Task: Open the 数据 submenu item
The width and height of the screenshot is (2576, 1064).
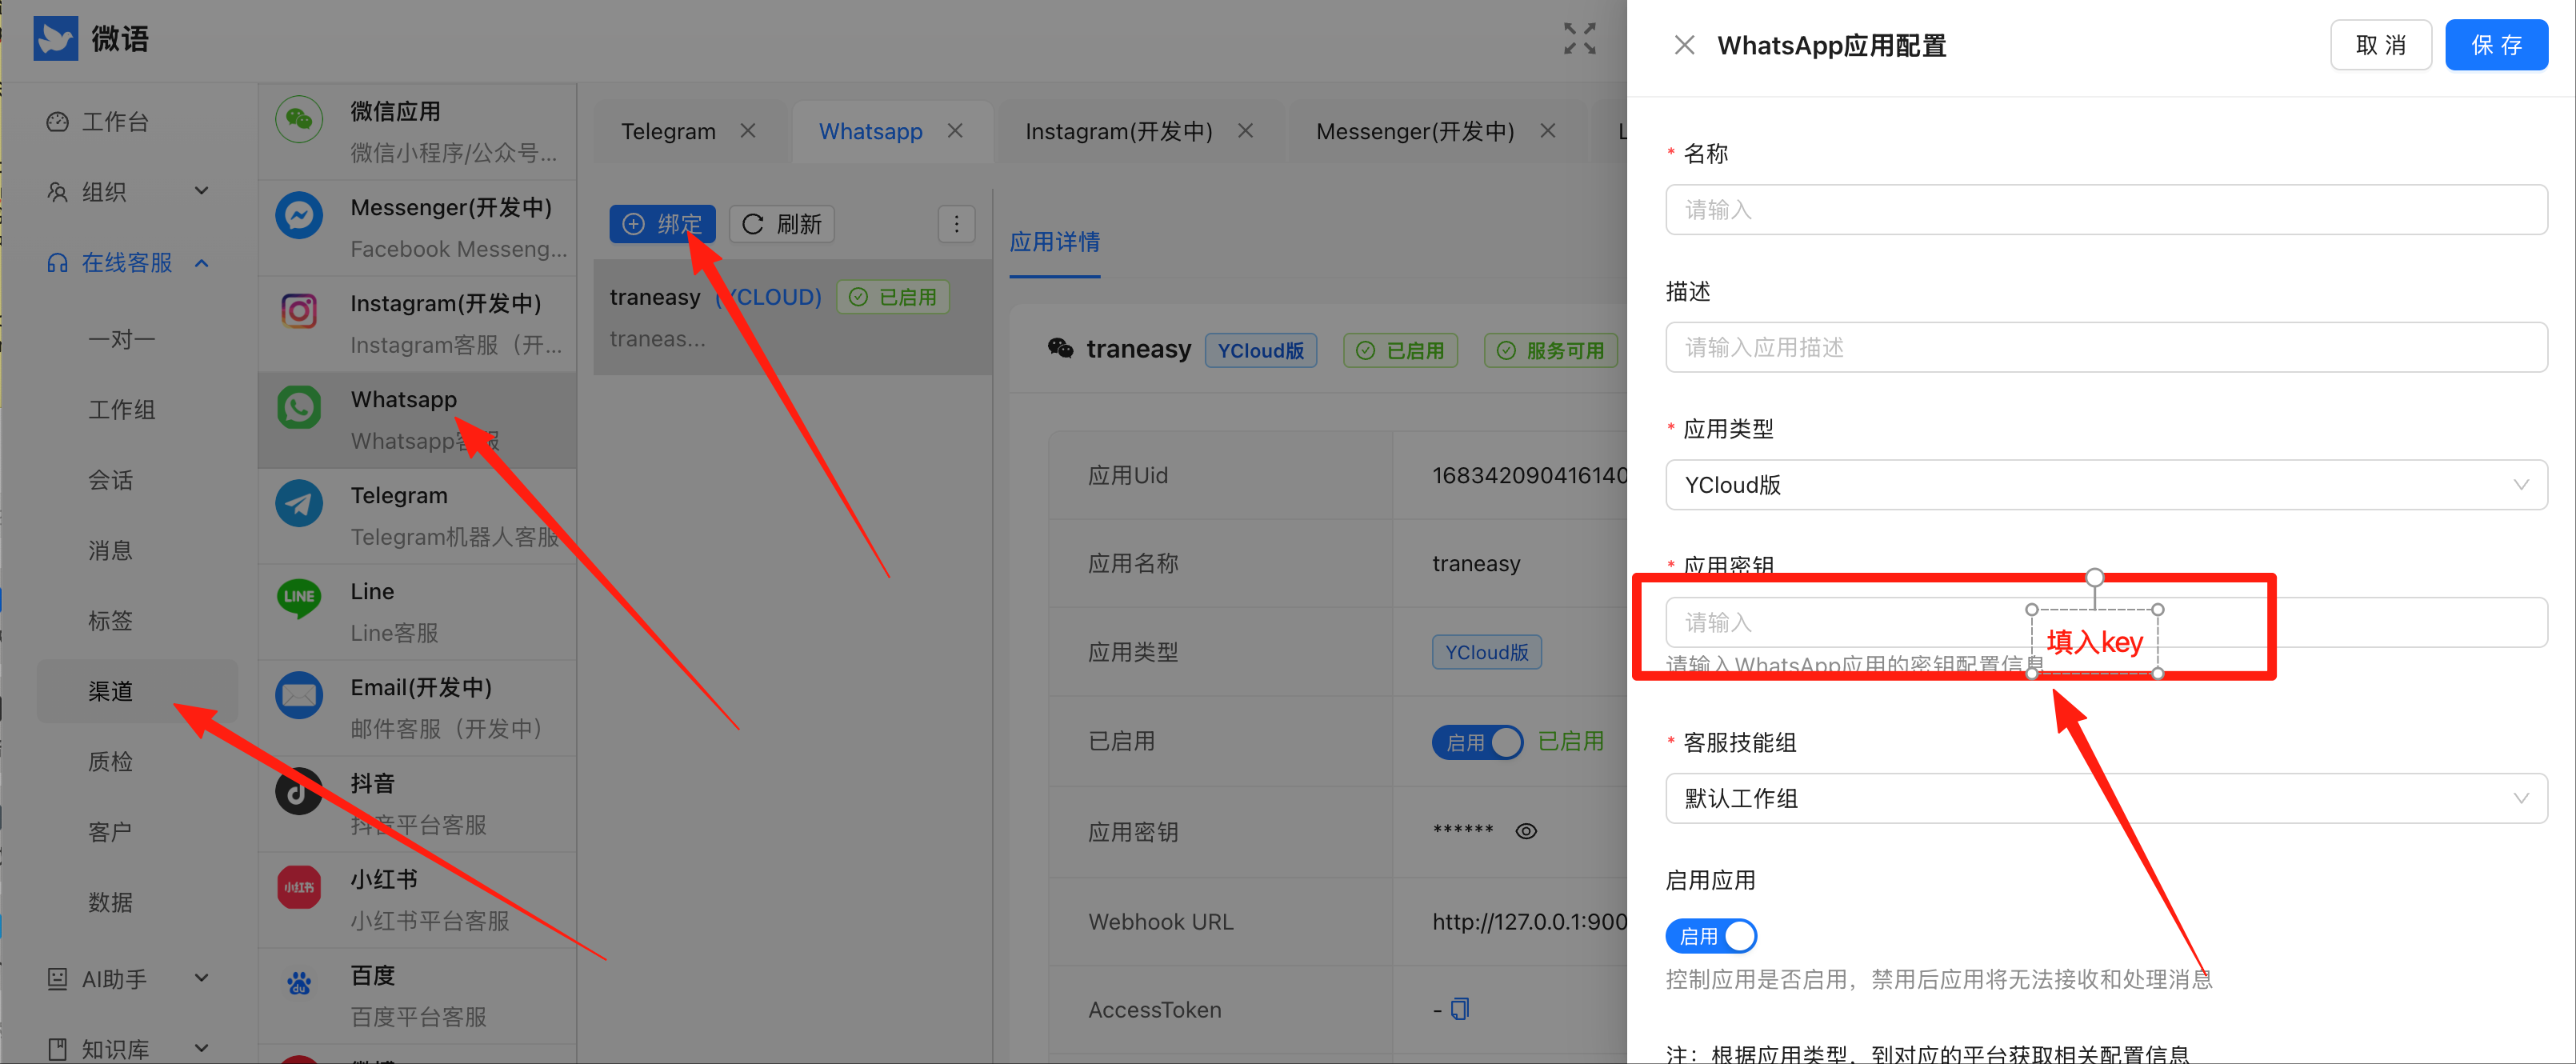Action: [110, 902]
